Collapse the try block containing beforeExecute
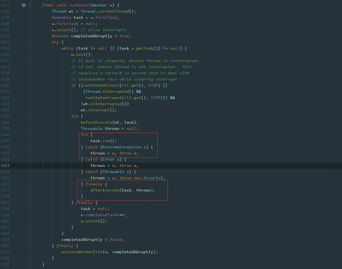342x269 pixels. click(x=30, y=116)
